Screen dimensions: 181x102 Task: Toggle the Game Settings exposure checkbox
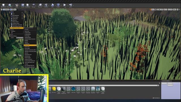pyautogui.click(x=10, y=36)
